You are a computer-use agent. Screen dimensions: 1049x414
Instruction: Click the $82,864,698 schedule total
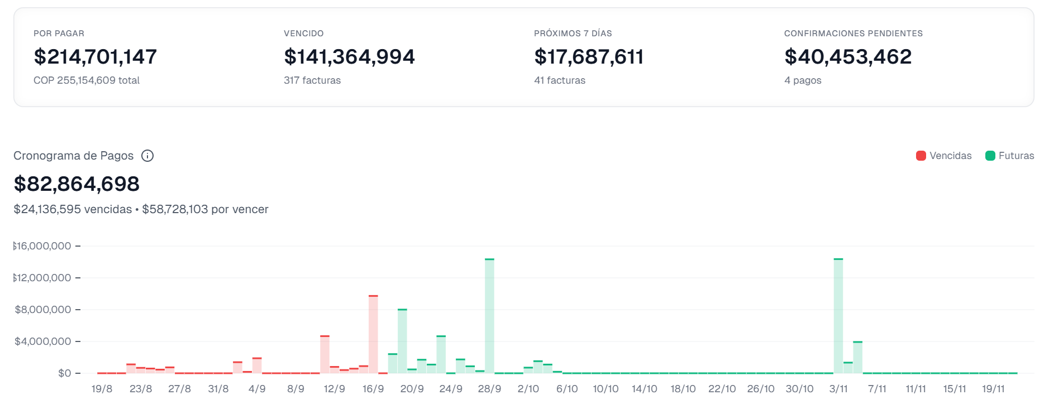tap(77, 184)
